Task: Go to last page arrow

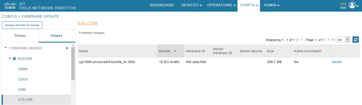Action: coord(333,40)
